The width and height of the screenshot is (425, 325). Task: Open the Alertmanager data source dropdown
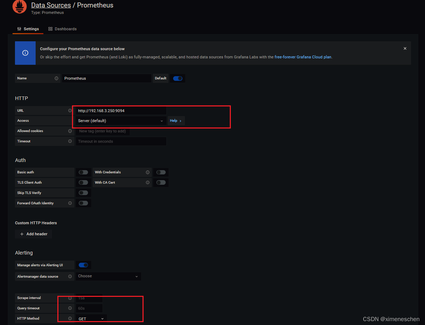click(108, 276)
